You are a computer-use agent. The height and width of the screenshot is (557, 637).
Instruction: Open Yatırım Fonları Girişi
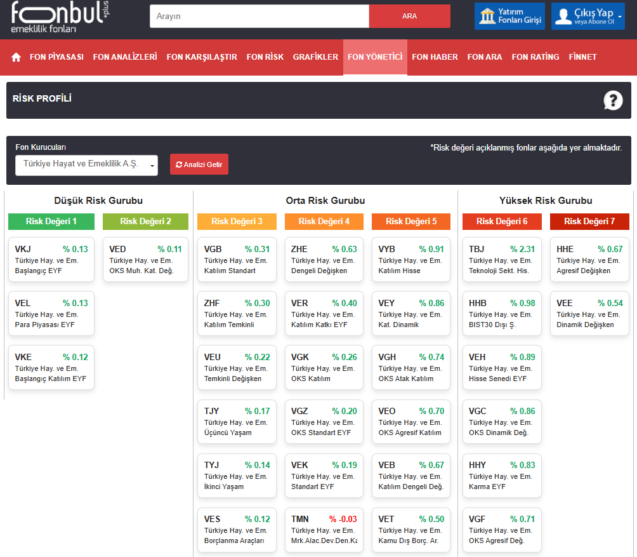509,17
